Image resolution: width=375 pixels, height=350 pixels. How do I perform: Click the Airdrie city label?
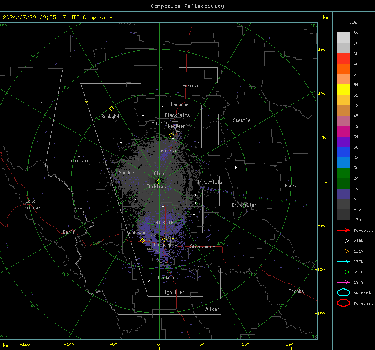[x=164, y=222]
